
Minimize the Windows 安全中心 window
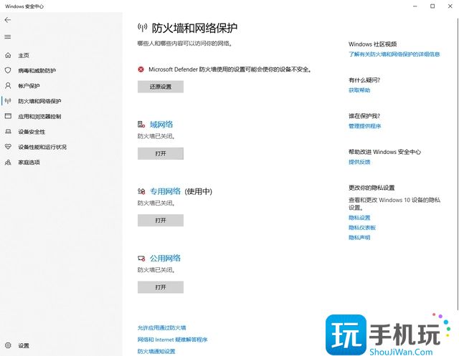(415, 6)
